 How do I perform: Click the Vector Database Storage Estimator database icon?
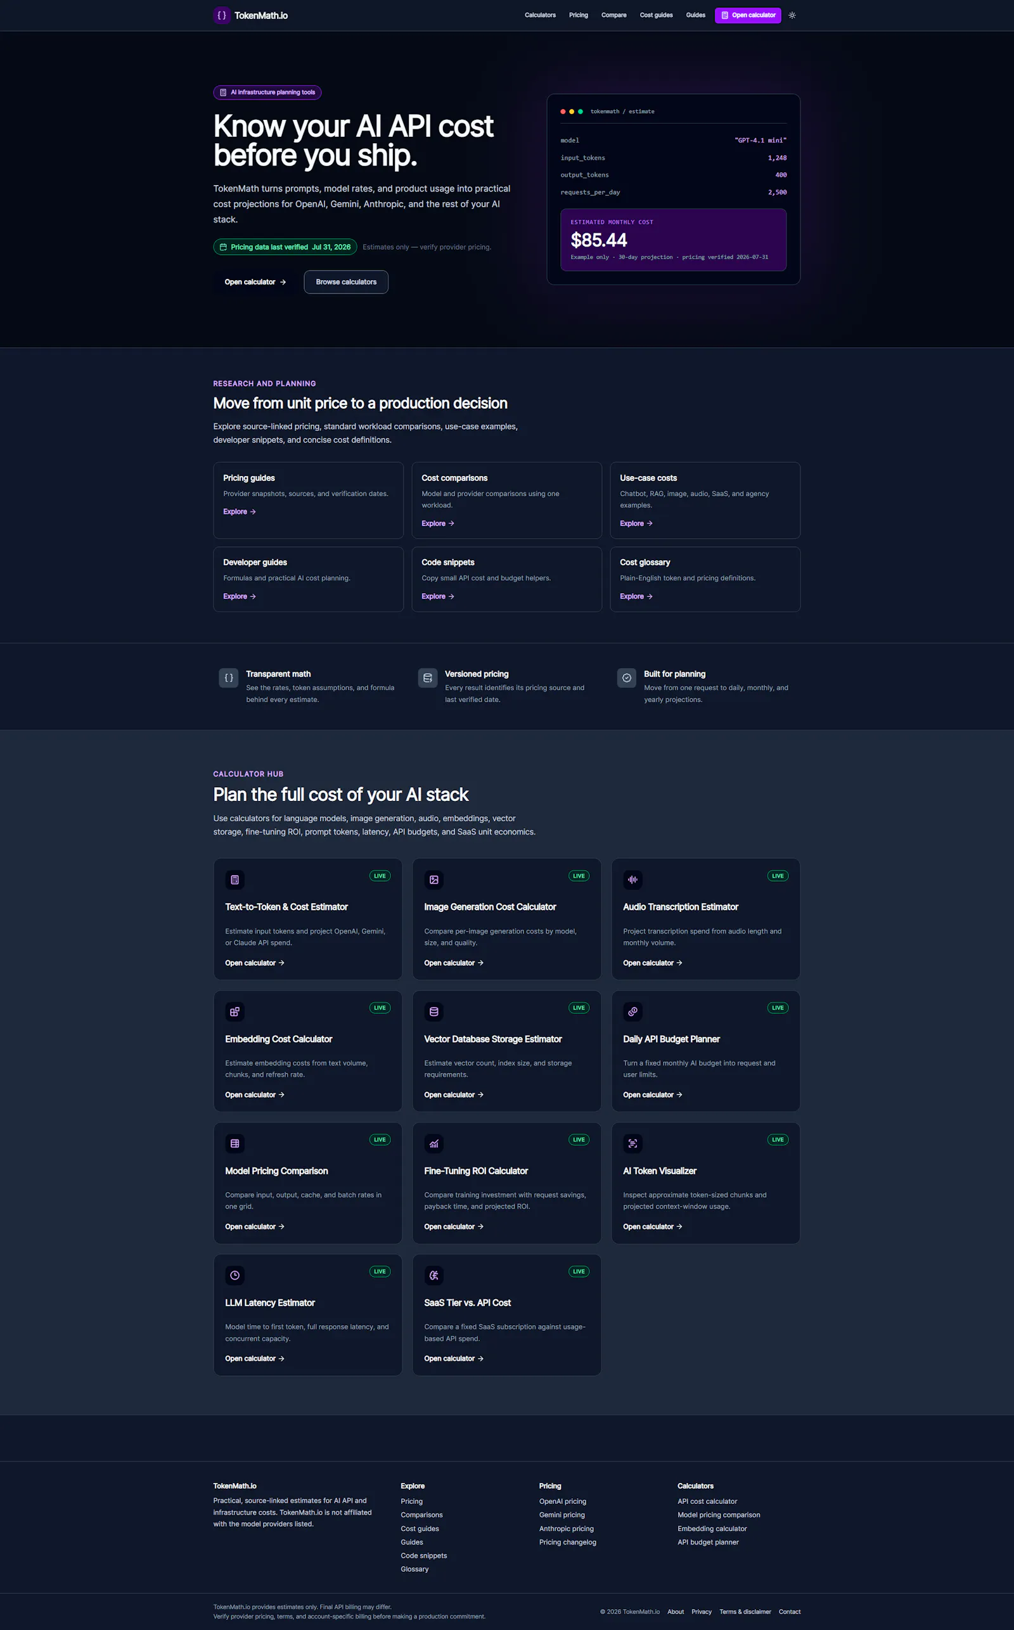[434, 1012]
